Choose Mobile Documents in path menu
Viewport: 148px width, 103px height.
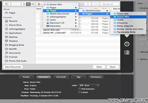pos(61,14)
